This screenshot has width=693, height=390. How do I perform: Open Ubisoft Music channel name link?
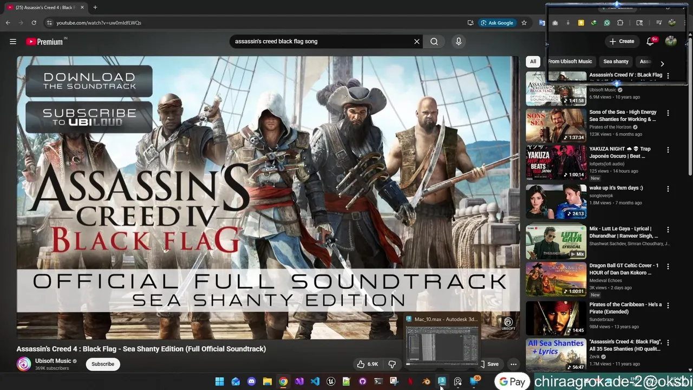(53, 361)
